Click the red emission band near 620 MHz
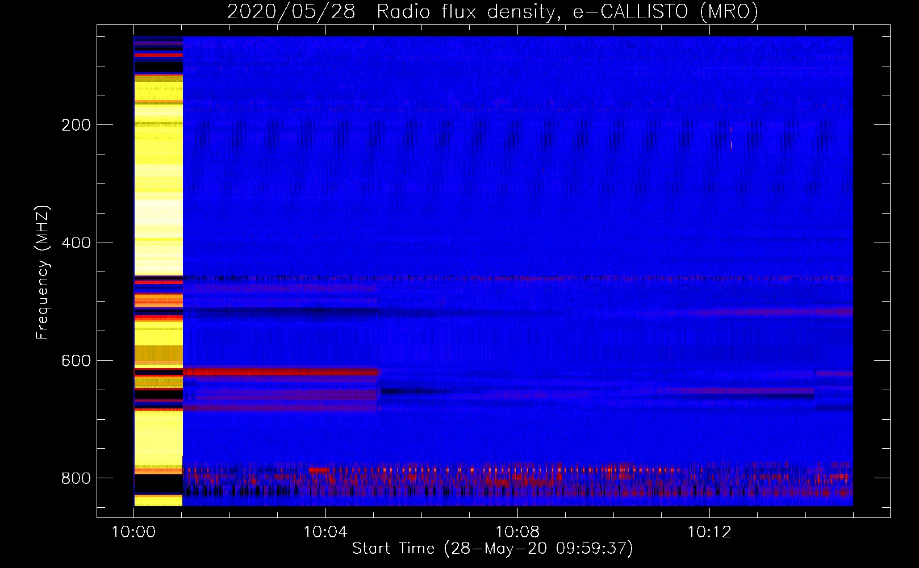 pyautogui.click(x=281, y=371)
